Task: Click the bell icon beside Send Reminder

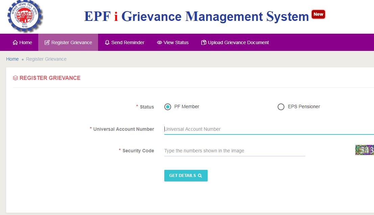Action: click(107, 42)
